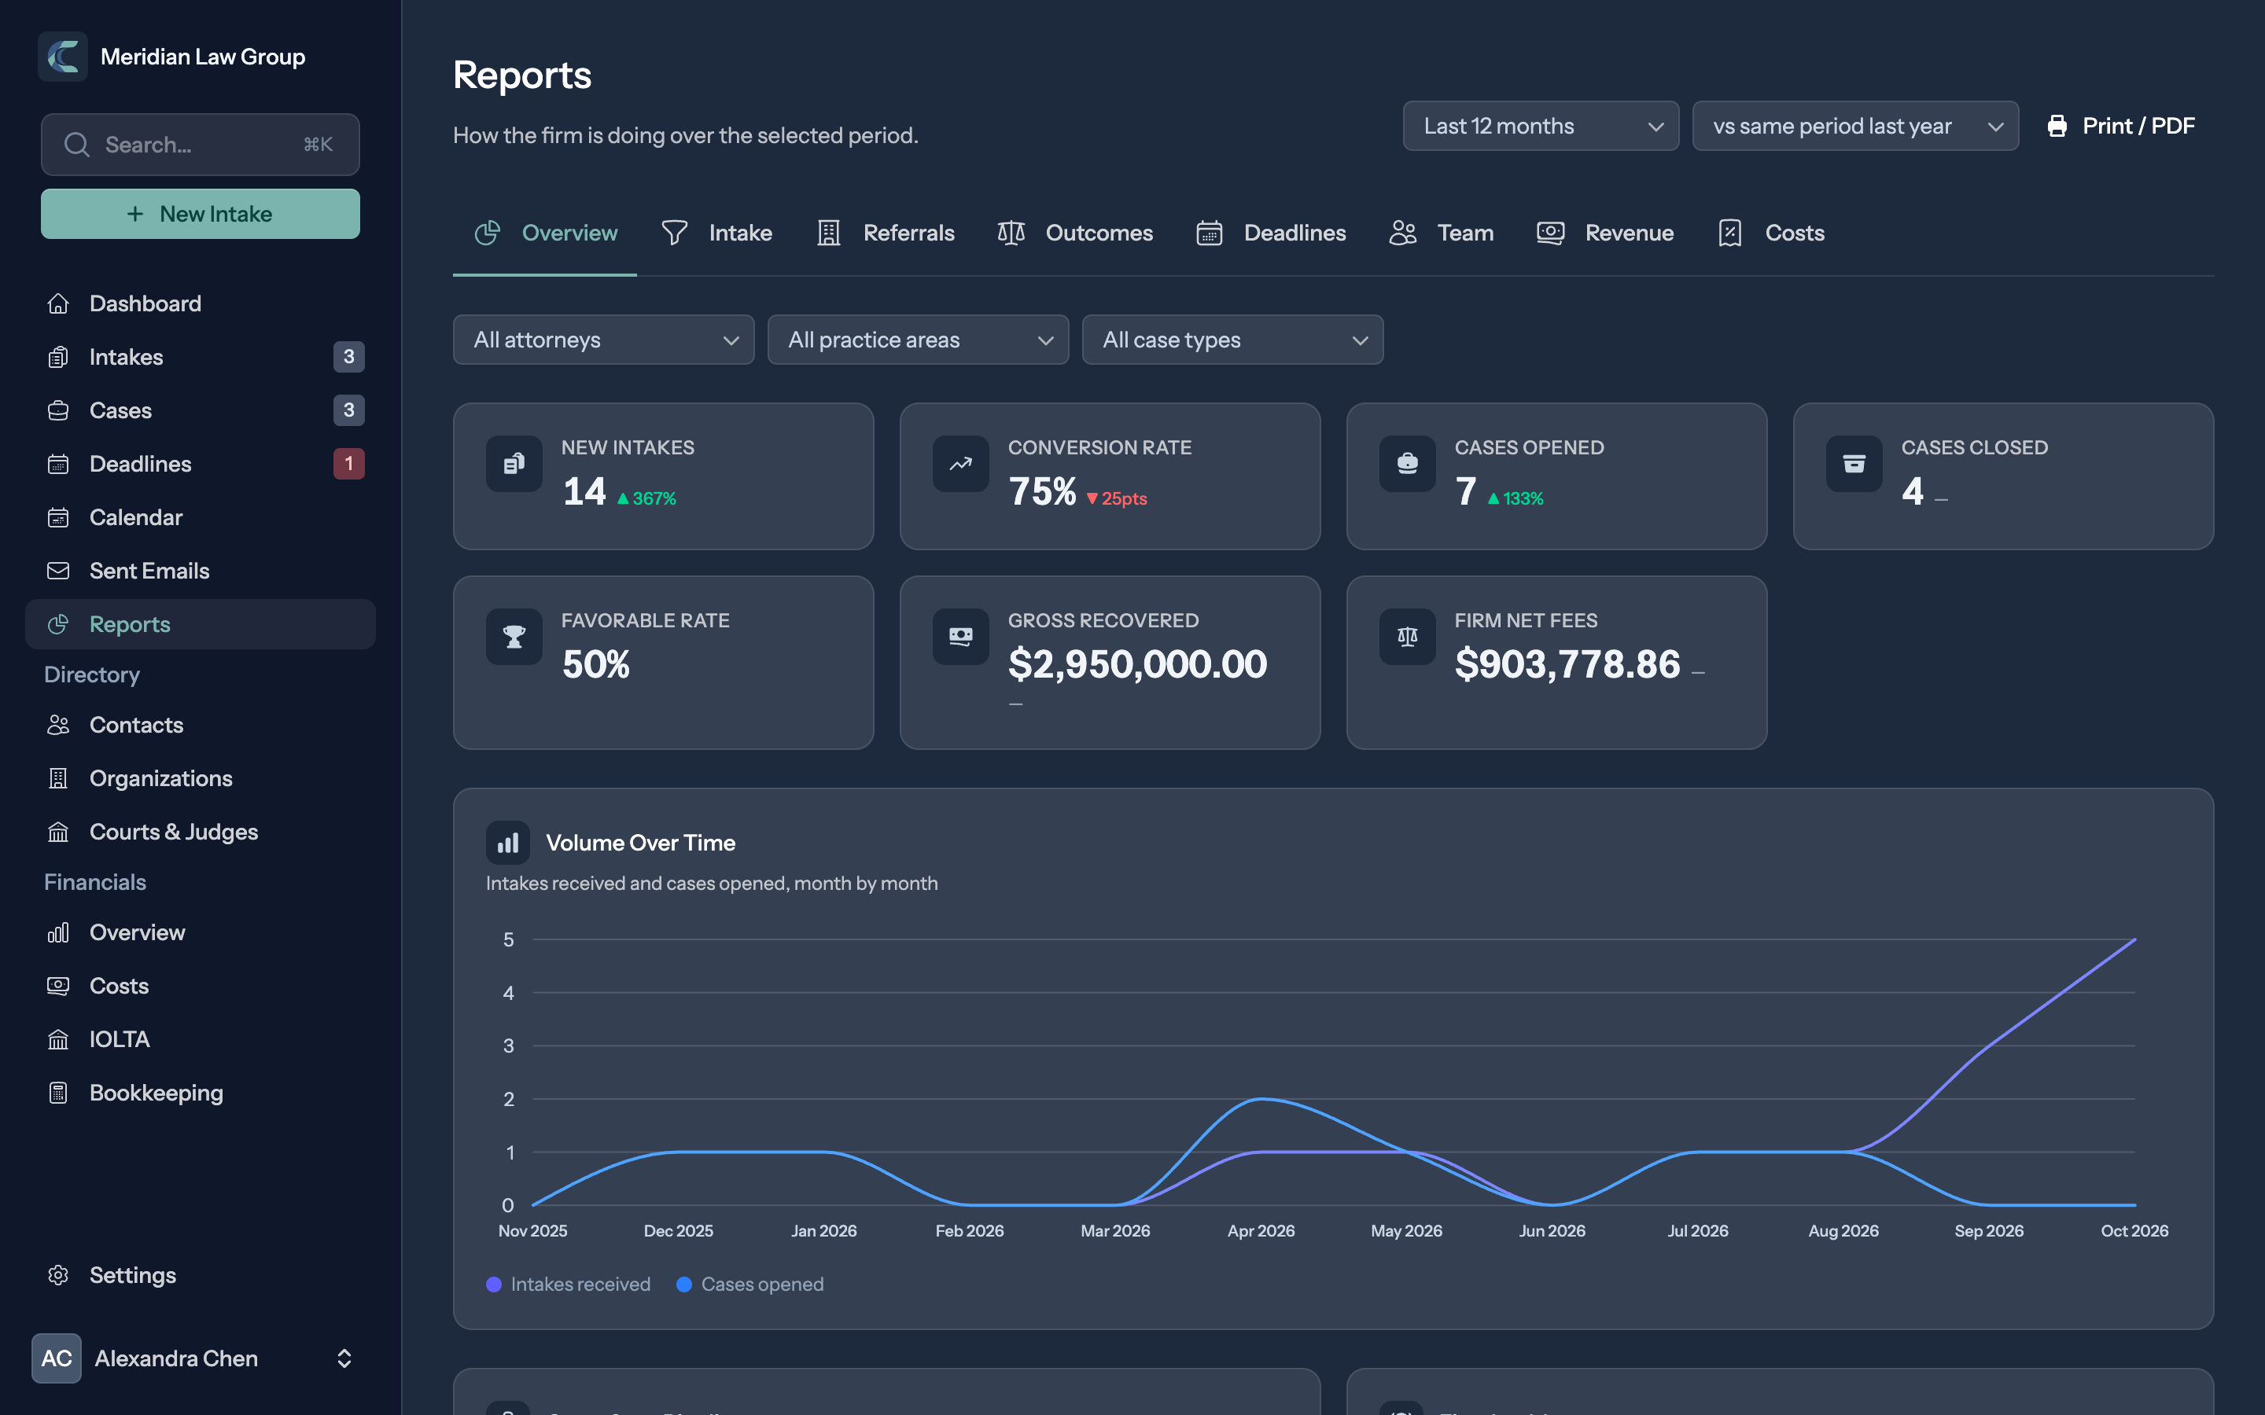
Task: Click the New Intakes card icon
Action: point(514,463)
